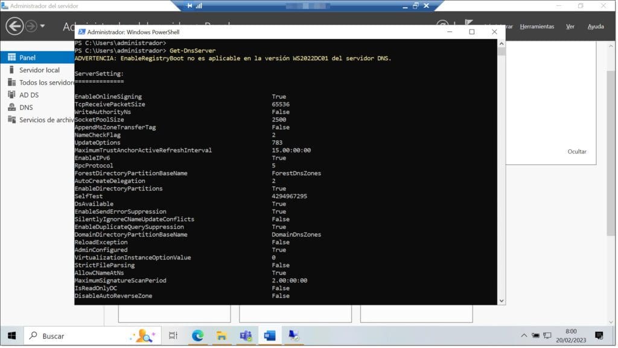
Task: Click the Ocultar link
Action: (576, 152)
